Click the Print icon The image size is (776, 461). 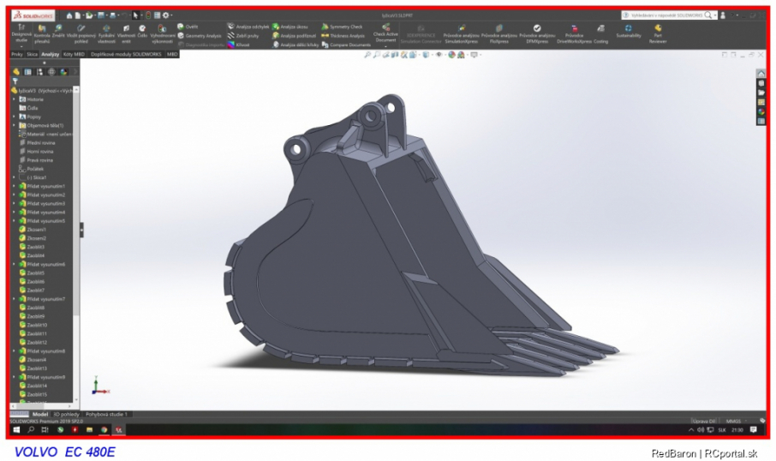coord(112,15)
